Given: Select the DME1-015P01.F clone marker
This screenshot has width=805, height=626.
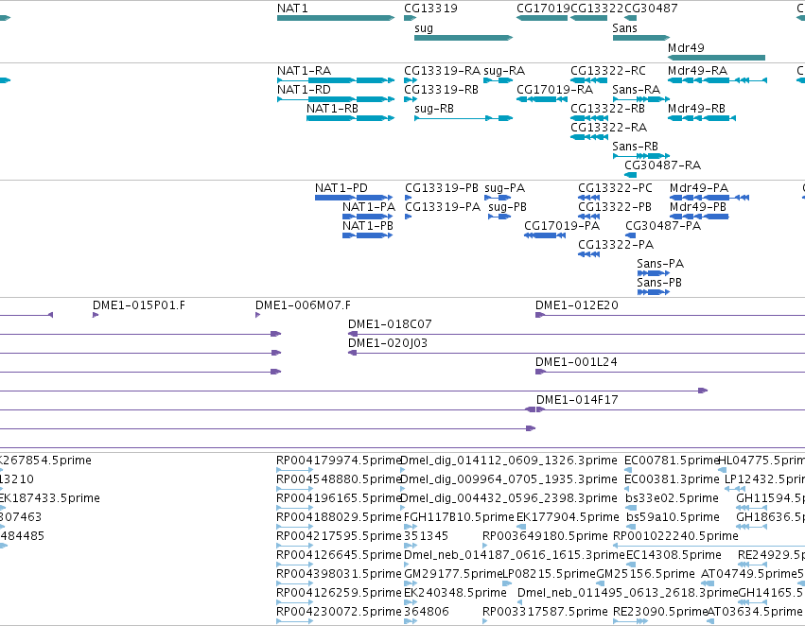Looking at the screenshot, I should tap(96, 315).
